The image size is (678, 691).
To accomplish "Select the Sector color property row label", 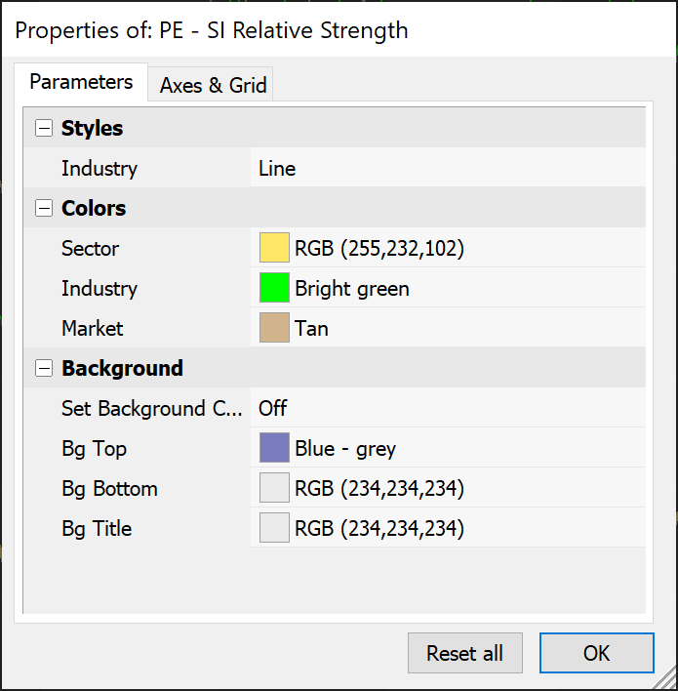I will (x=90, y=248).
